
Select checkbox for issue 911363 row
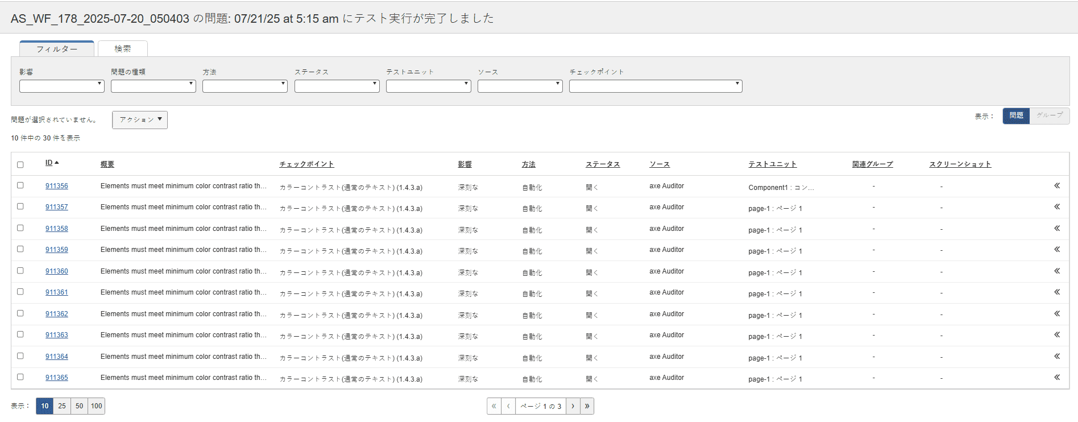[x=20, y=334]
